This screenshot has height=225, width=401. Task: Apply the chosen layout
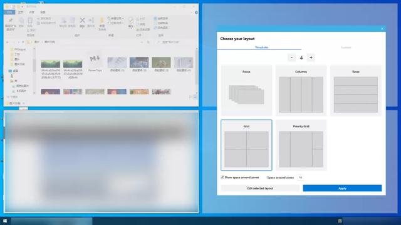click(342, 188)
